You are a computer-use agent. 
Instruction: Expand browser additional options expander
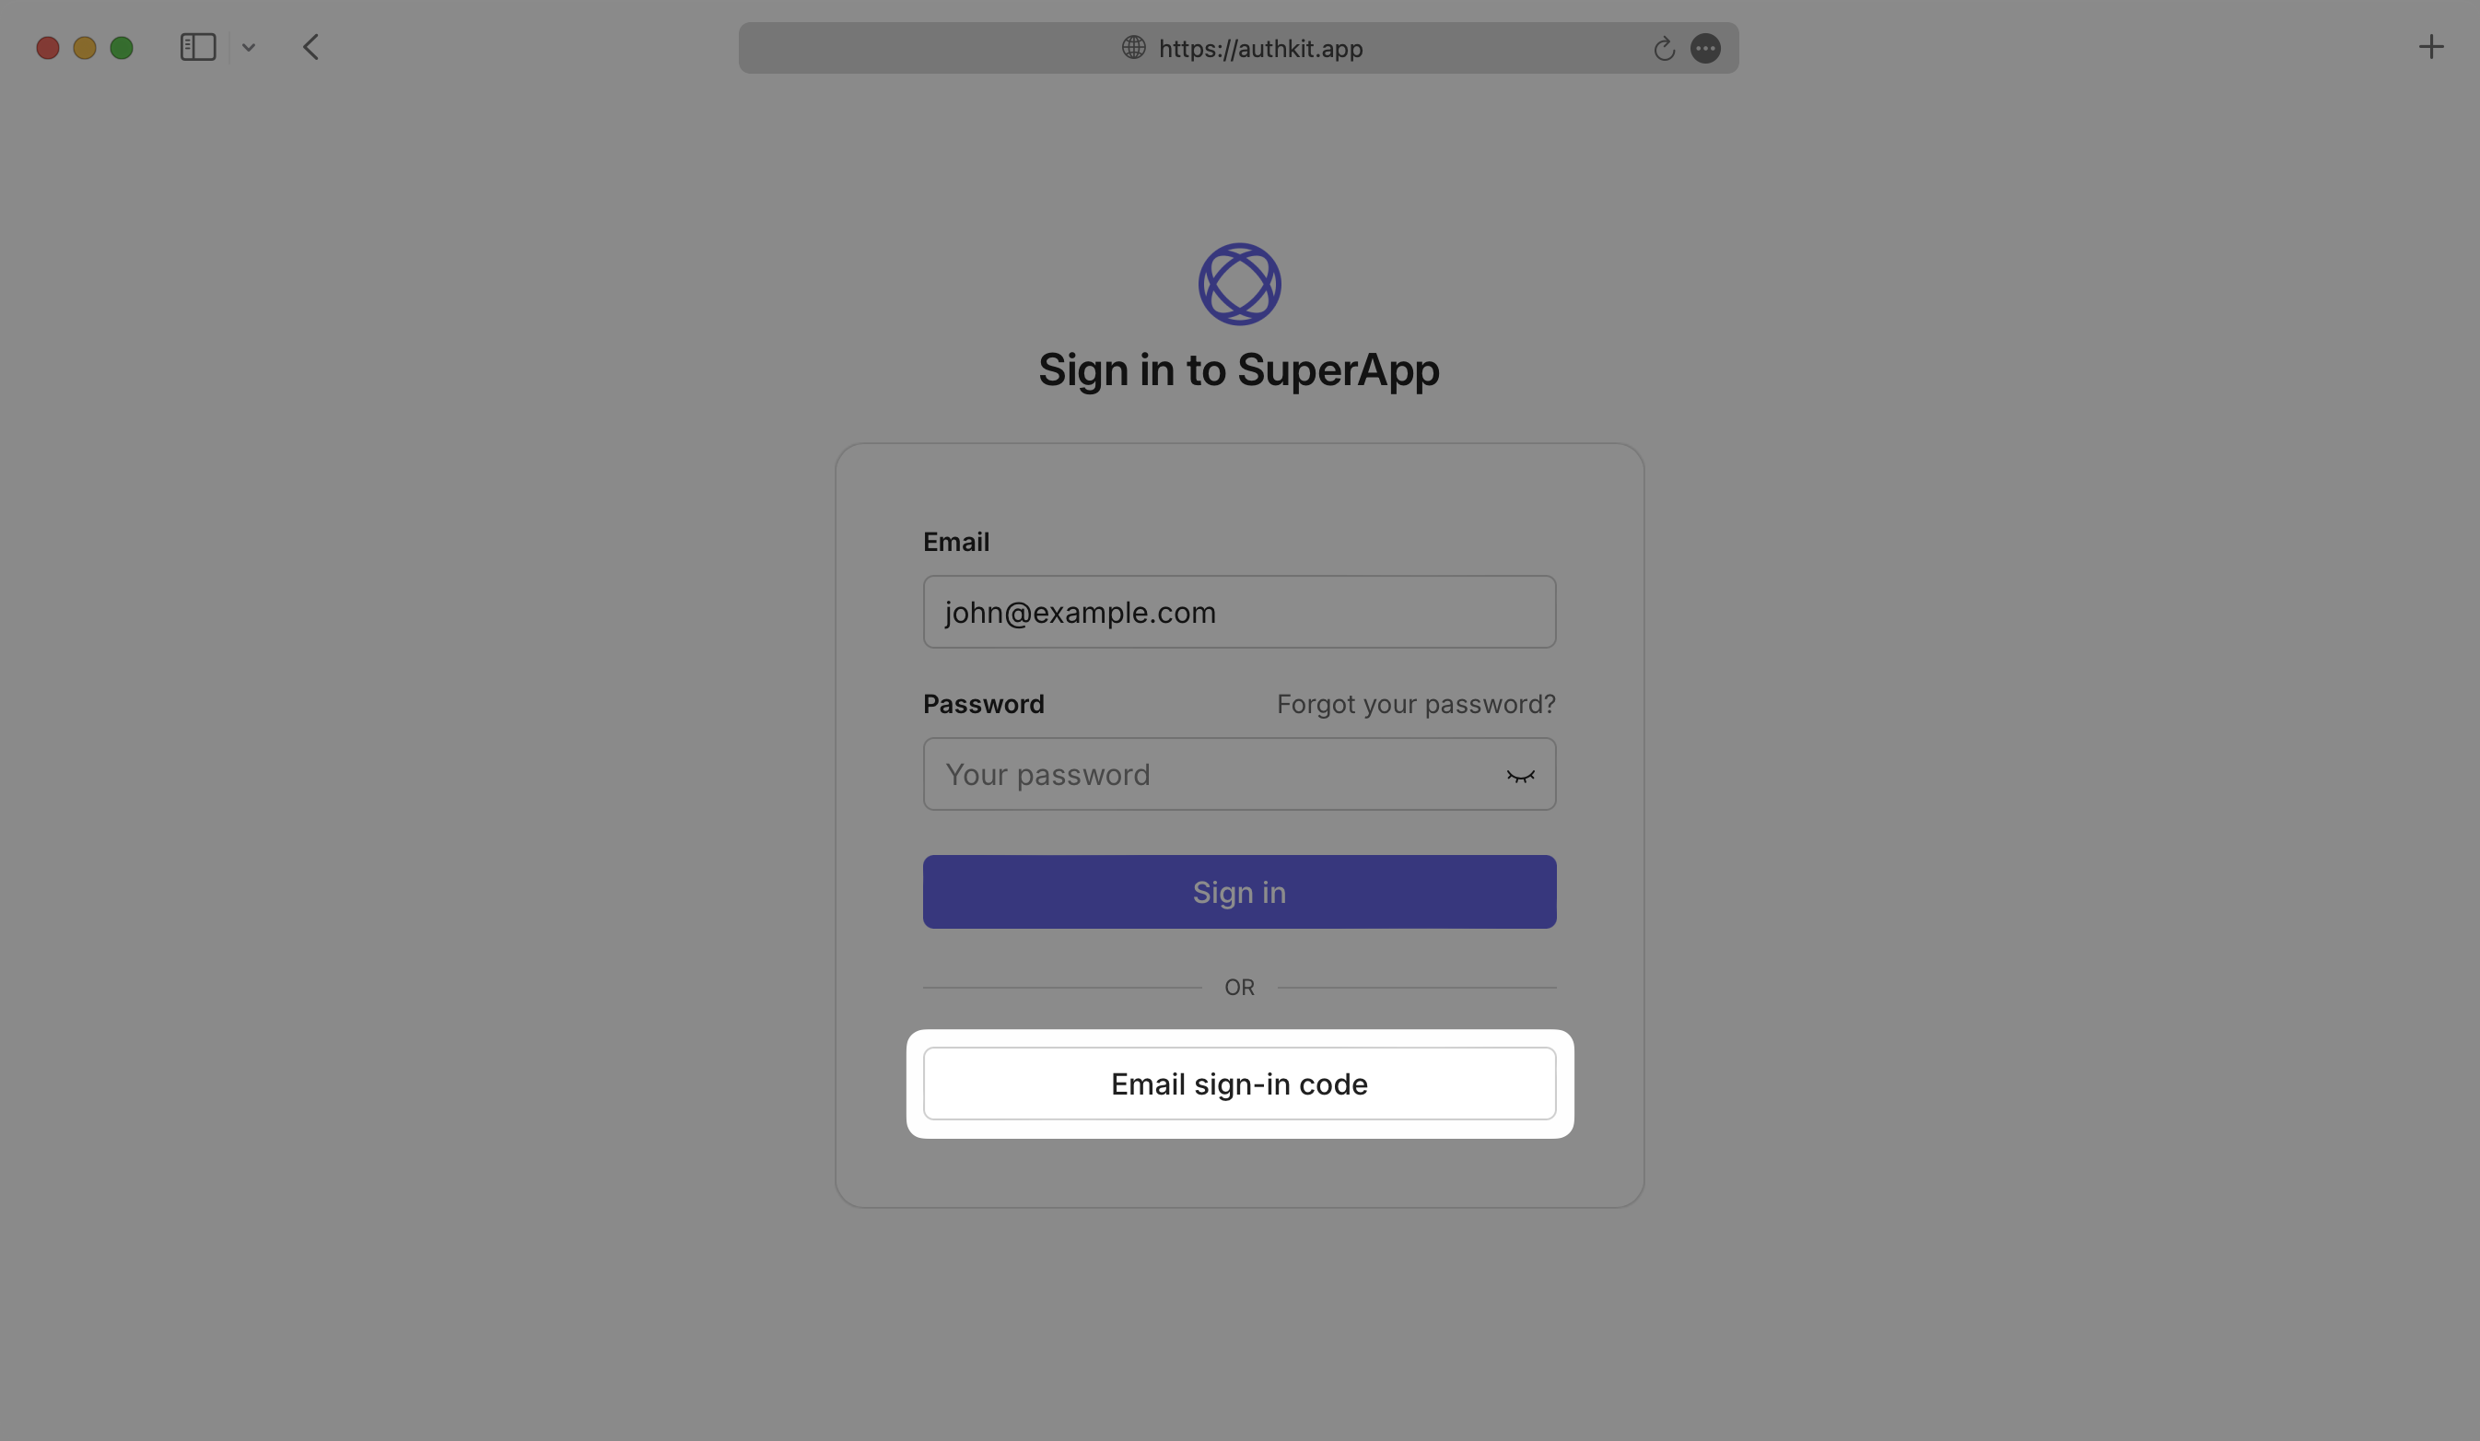coord(1705,46)
